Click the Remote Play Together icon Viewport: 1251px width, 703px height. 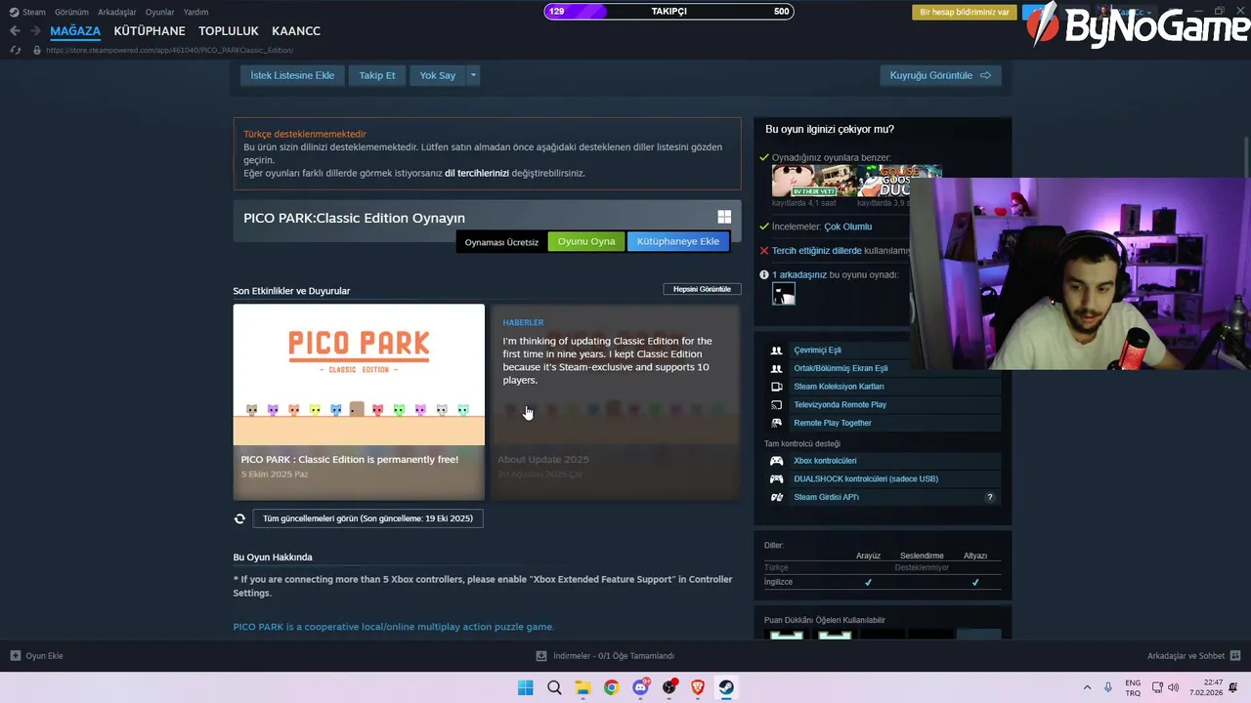777,423
